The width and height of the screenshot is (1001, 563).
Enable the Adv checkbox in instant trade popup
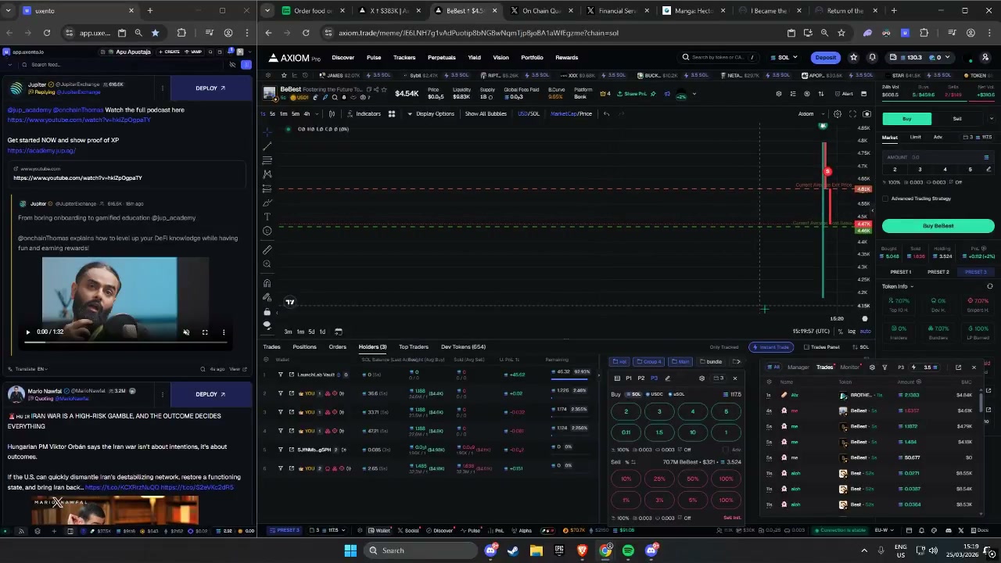click(727, 450)
